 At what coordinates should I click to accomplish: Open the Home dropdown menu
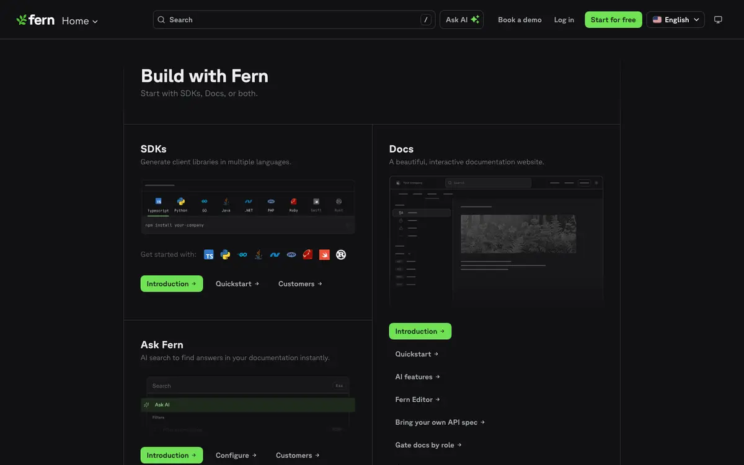80,20
